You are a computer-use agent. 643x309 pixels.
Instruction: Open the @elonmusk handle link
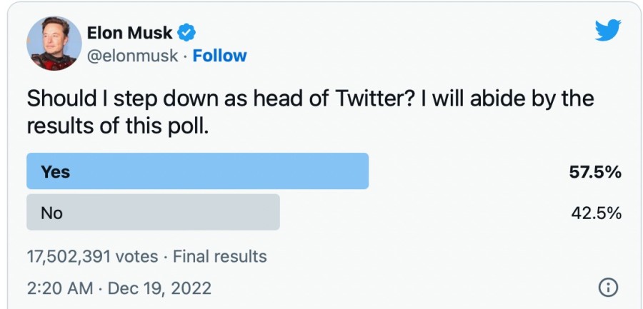click(x=132, y=56)
